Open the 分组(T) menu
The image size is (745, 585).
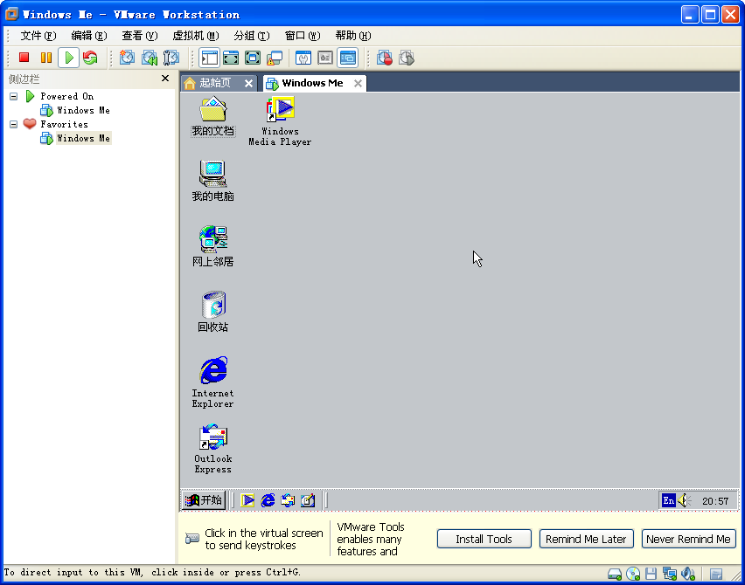point(251,36)
